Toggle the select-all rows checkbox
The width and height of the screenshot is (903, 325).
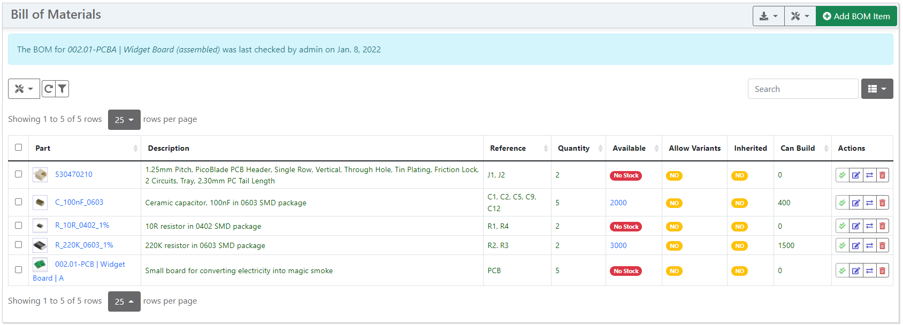tap(19, 148)
